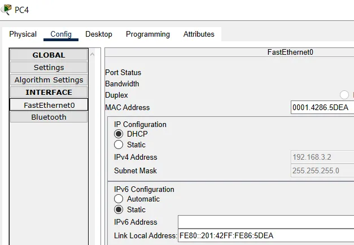Select the FastEthernet0 interface
354x245 pixels.
point(49,105)
